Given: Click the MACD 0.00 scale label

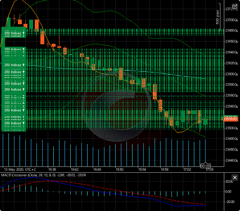Looking at the screenshot, I should 228,191.
